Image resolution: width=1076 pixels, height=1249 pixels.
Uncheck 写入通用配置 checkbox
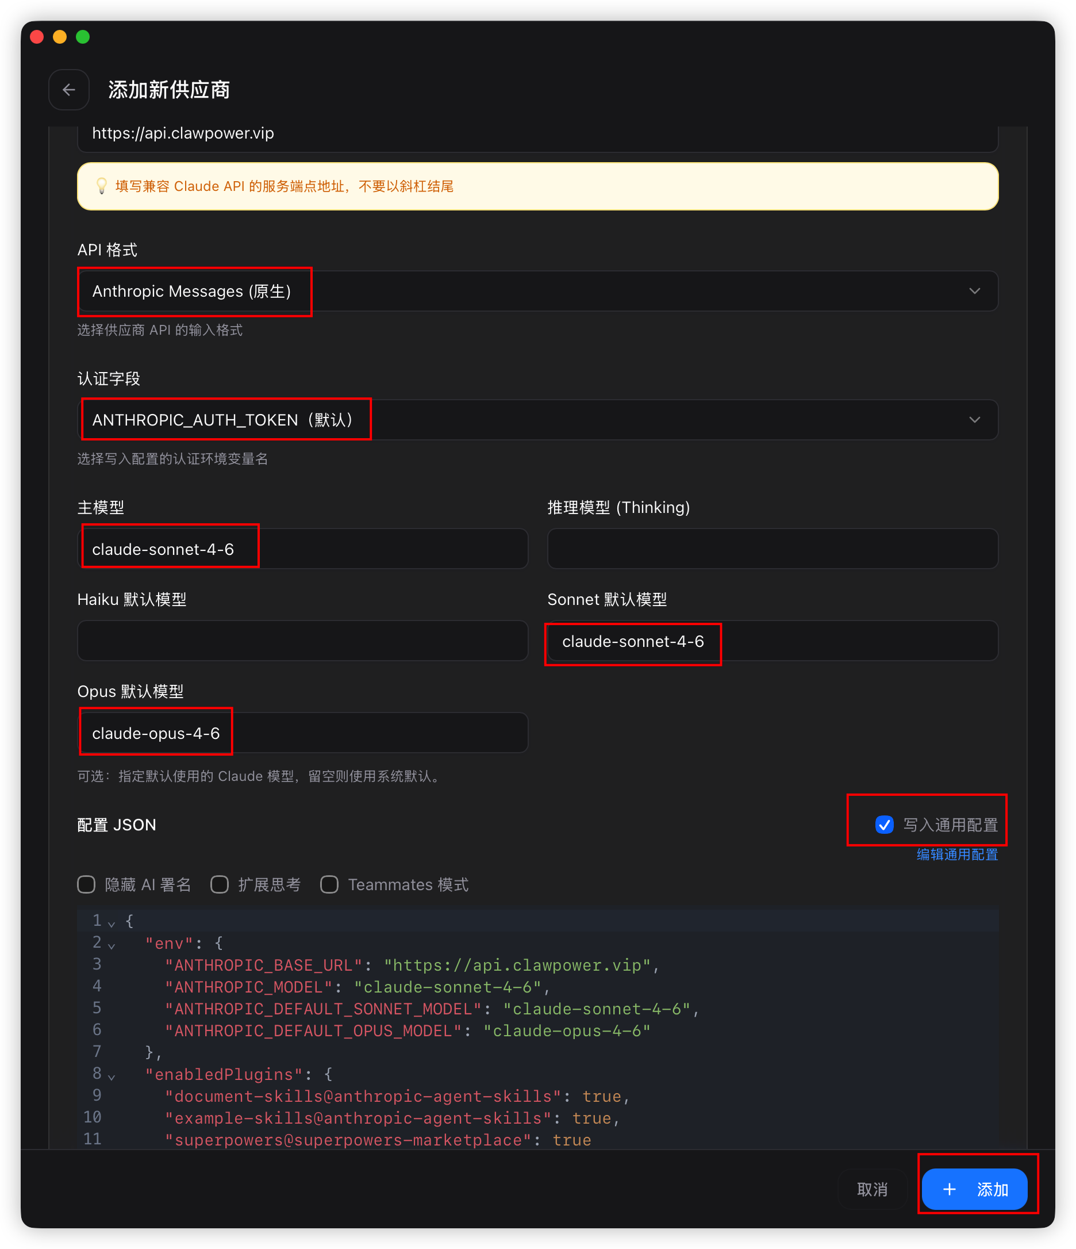(x=884, y=824)
